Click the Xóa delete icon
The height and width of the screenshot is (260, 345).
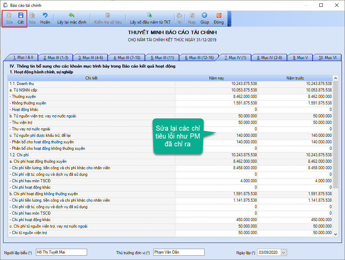pos(32,18)
